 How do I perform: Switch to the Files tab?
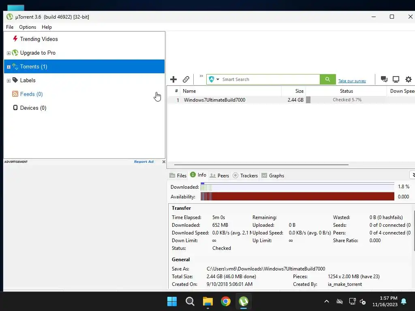click(x=178, y=176)
